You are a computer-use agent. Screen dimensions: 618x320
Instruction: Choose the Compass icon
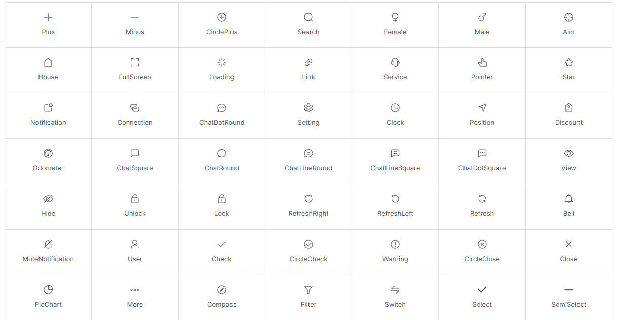(221, 290)
